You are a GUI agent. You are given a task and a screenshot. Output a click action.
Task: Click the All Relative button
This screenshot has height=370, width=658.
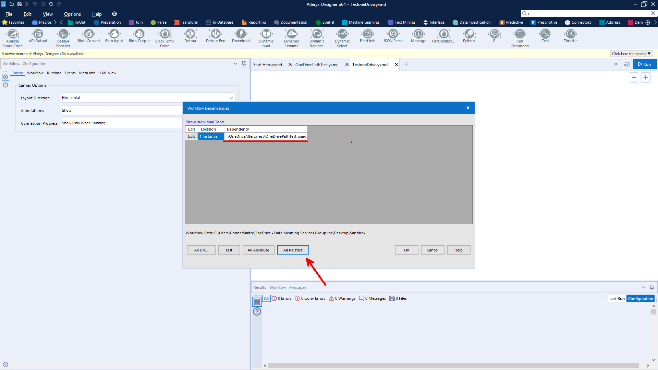click(x=293, y=250)
